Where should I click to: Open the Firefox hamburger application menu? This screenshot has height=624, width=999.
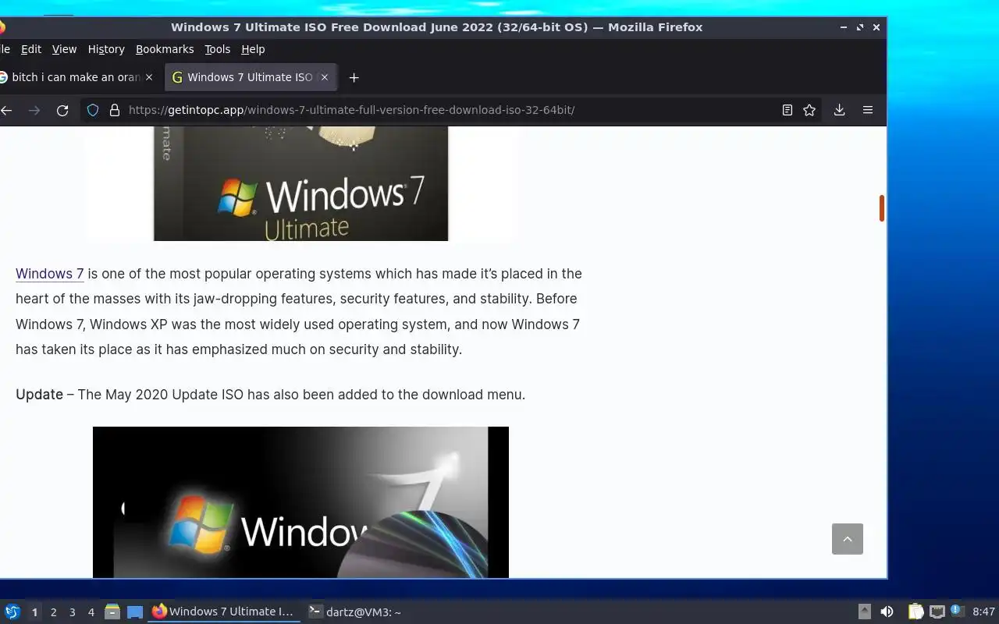click(x=867, y=110)
